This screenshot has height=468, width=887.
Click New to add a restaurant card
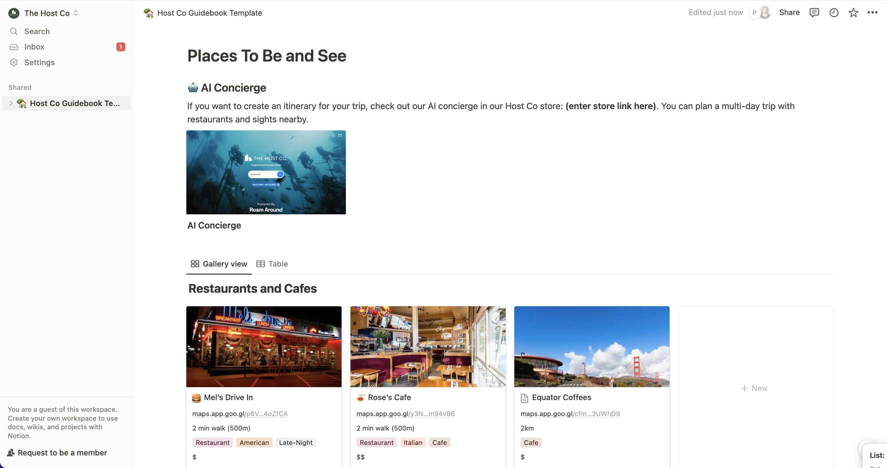click(x=755, y=388)
